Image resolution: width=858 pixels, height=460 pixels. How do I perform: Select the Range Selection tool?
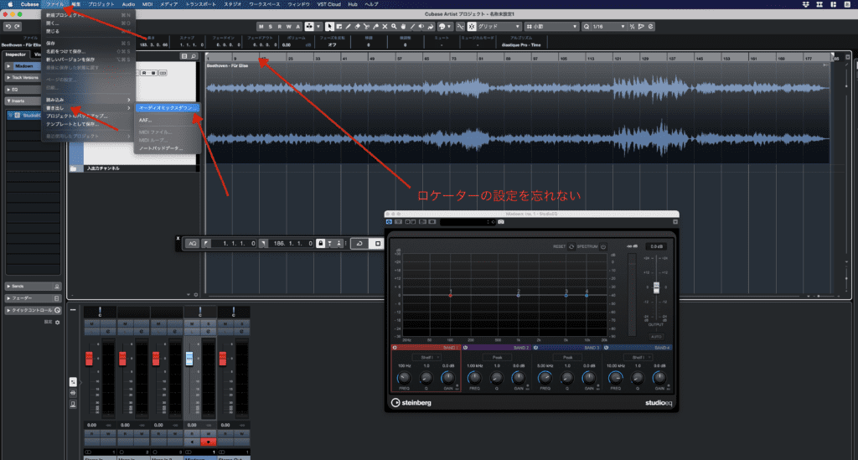click(x=339, y=26)
